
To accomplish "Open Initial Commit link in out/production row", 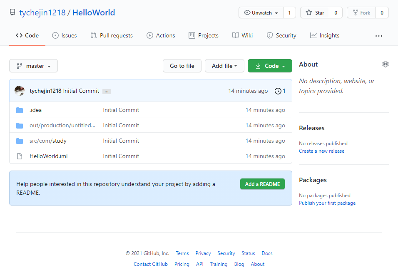I will tap(121, 125).
